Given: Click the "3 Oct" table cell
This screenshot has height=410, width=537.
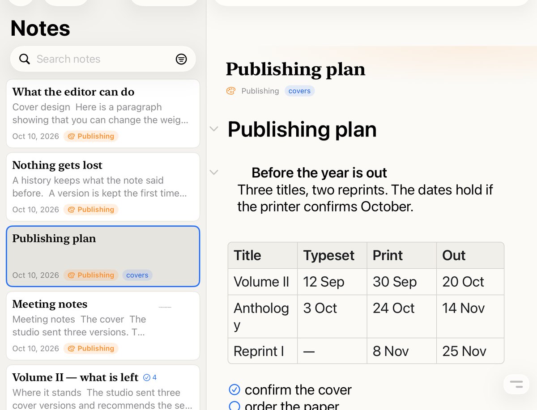Looking at the screenshot, I should 332,316.
